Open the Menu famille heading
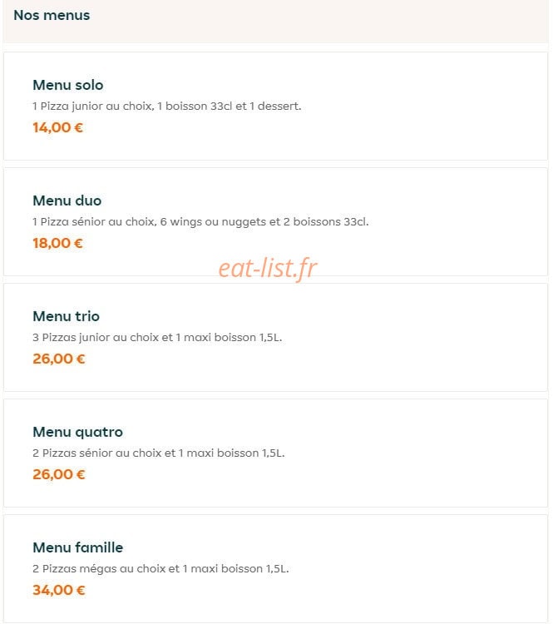The height and width of the screenshot is (624, 553). (78, 547)
